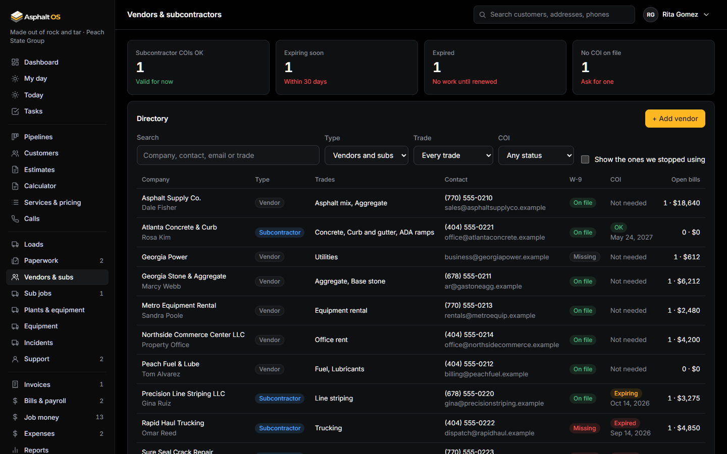This screenshot has height=454, width=727.
Task: Open the Vendors & subs menu item
Action: click(57, 277)
